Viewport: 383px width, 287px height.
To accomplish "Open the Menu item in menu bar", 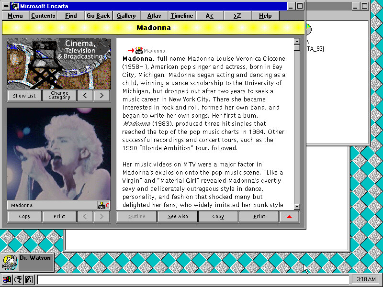I will point(15,16).
